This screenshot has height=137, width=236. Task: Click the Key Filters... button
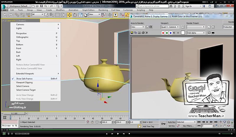coord(188,126)
